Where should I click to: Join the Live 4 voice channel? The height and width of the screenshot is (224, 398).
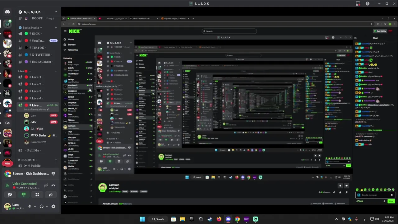point(38,98)
